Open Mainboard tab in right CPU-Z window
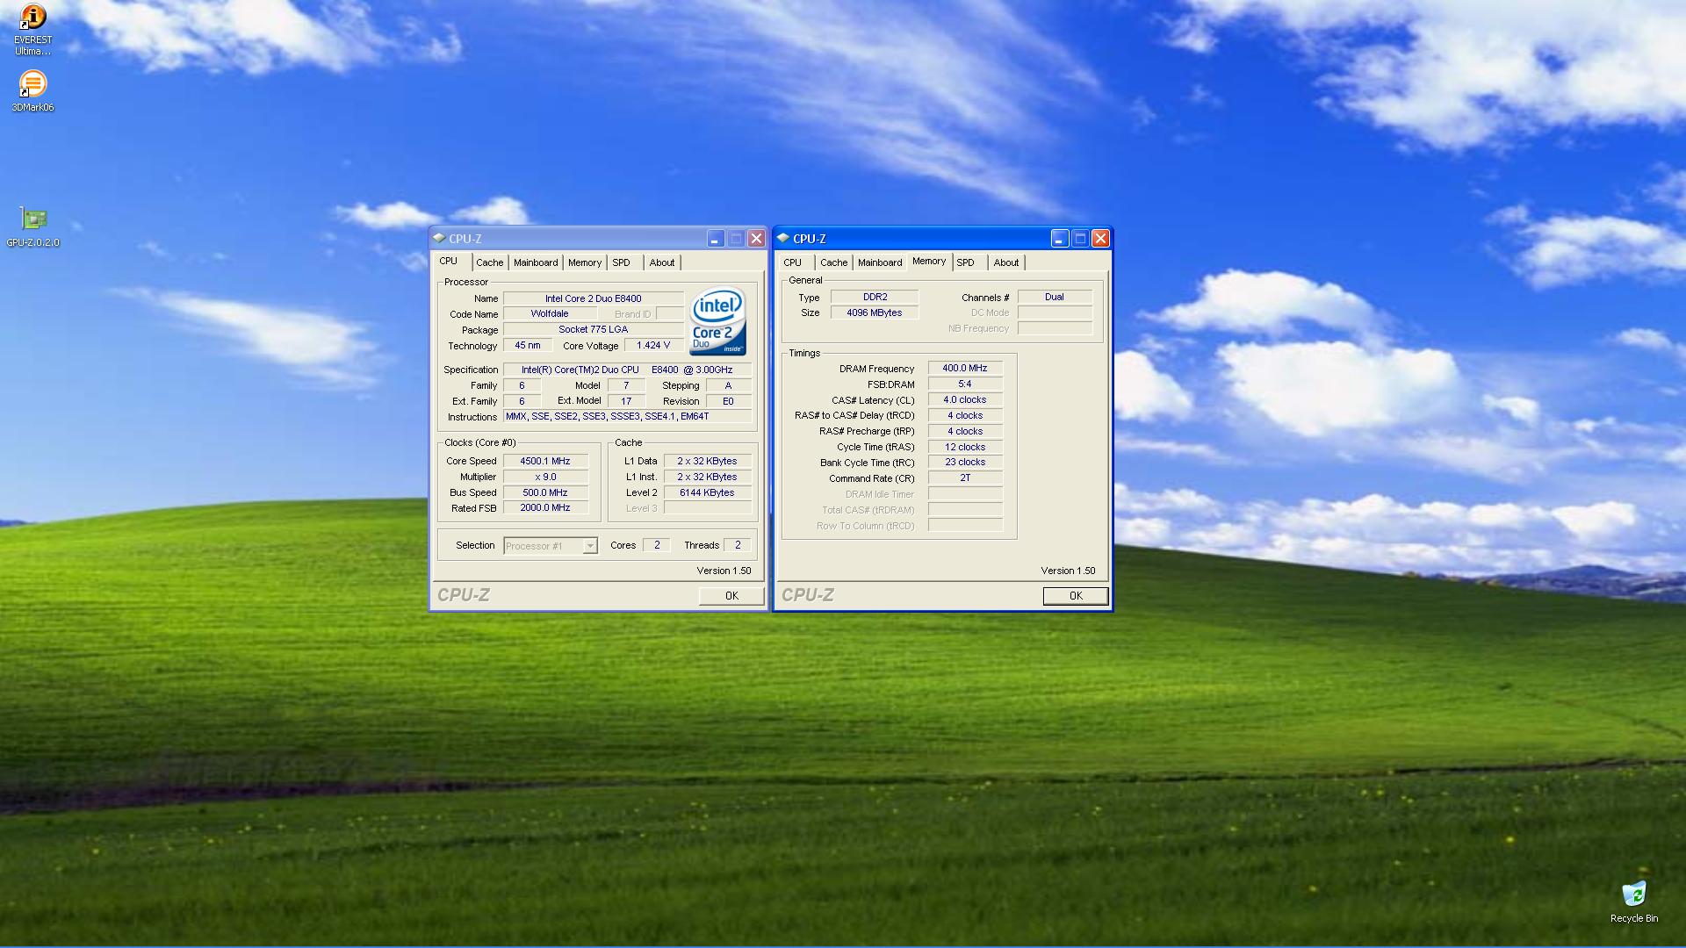 (880, 262)
